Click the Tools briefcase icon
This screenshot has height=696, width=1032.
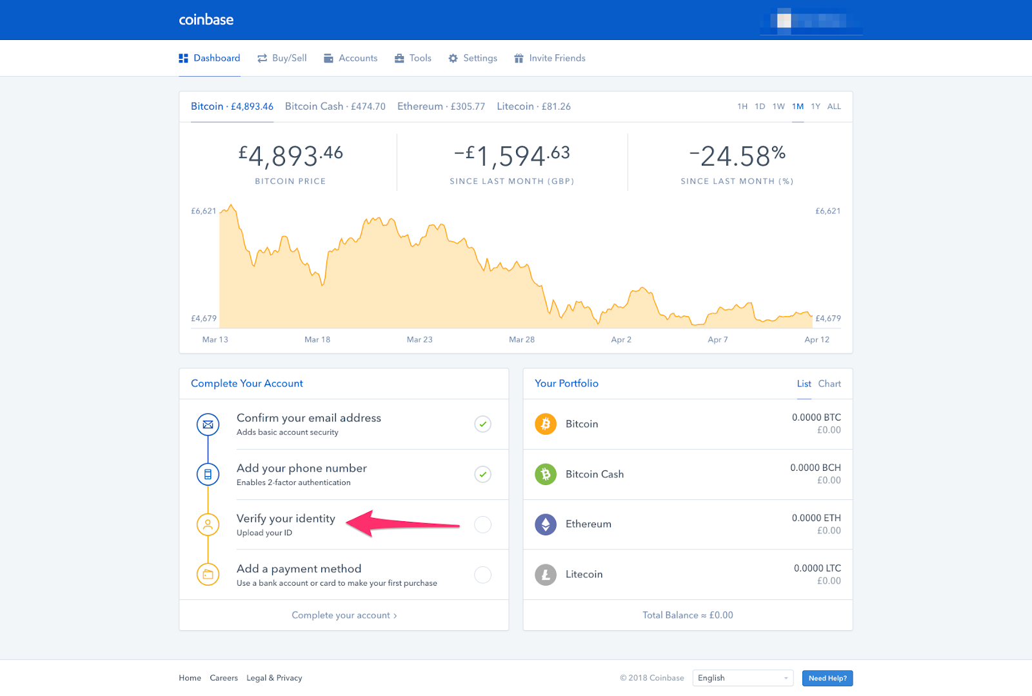tap(399, 58)
